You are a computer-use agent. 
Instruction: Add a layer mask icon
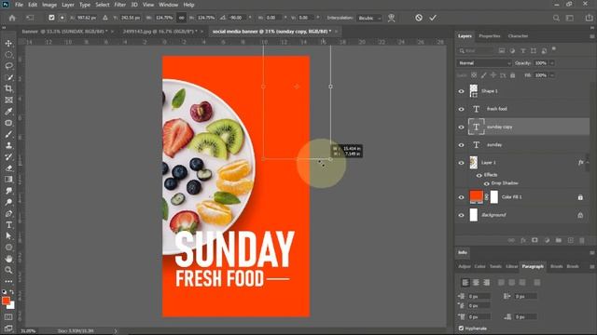click(x=535, y=240)
